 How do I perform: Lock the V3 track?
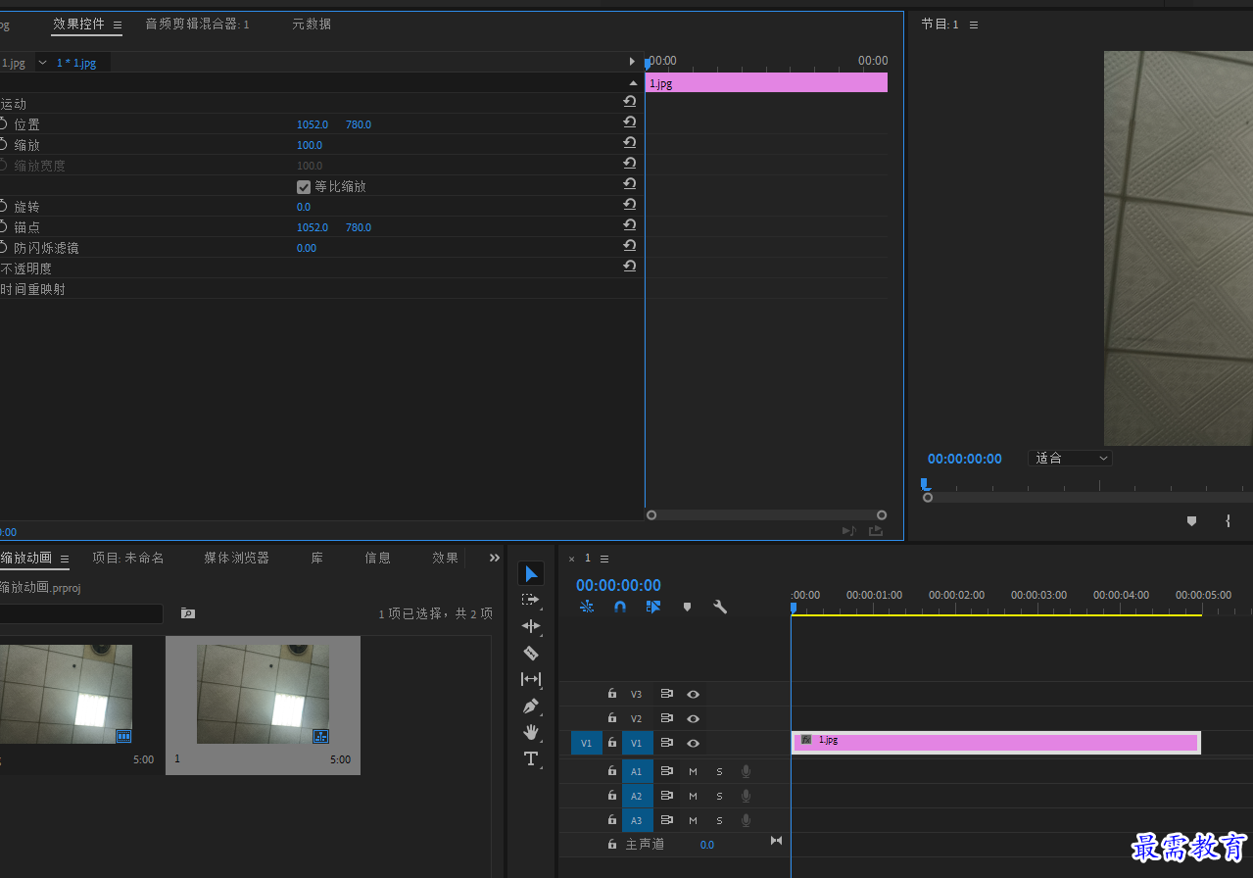pyautogui.click(x=612, y=694)
